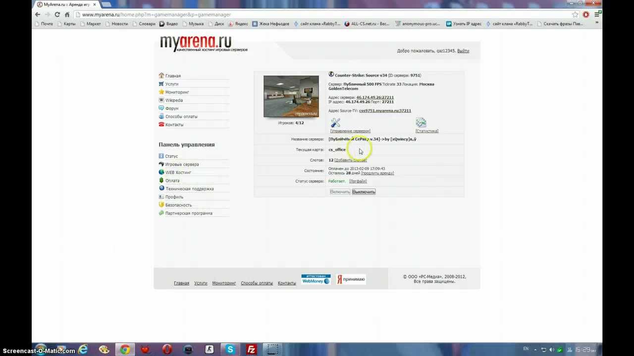Open the Главная link in the left sidebar
The height and width of the screenshot is (356, 634).
[173, 76]
